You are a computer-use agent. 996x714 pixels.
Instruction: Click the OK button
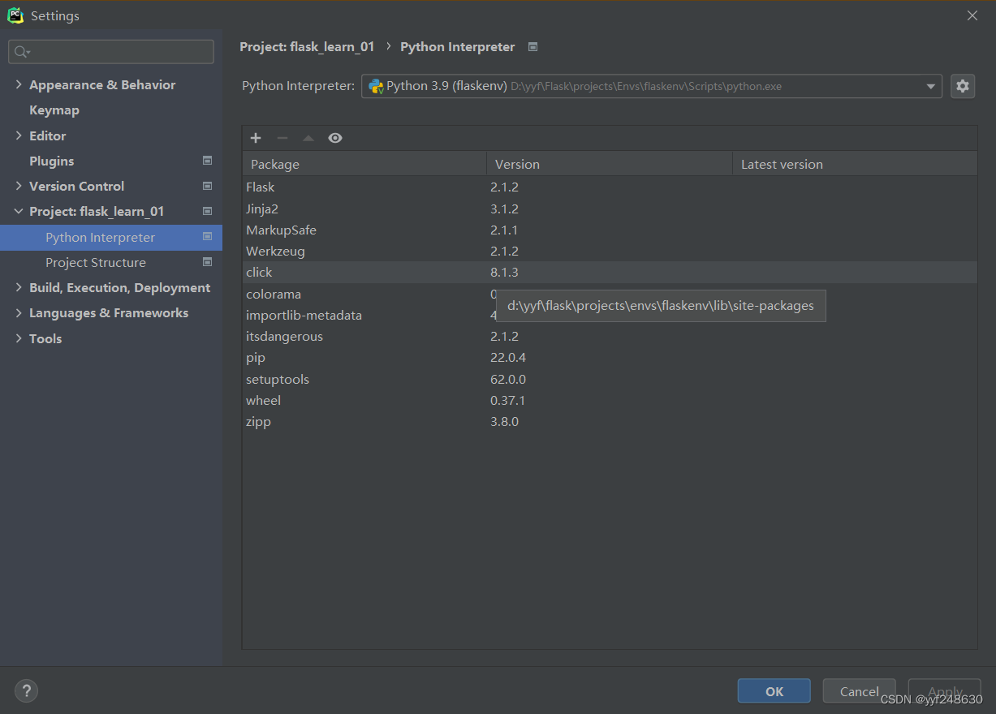click(774, 691)
